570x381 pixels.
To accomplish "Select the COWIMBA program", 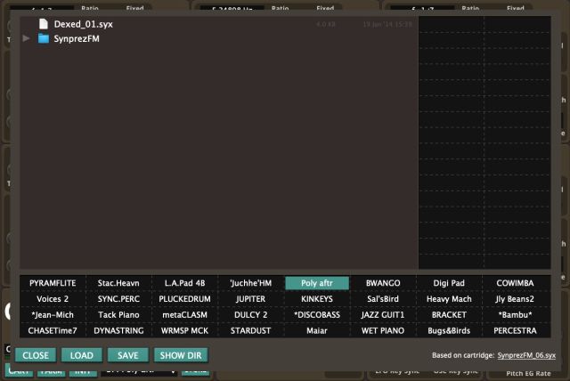I will pos(515,283).
